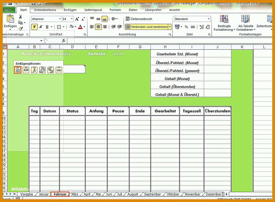Viewport: 275px width, 202px height.
Task: Click the accounting currency format icon
Action: click(x=177, y=27)
